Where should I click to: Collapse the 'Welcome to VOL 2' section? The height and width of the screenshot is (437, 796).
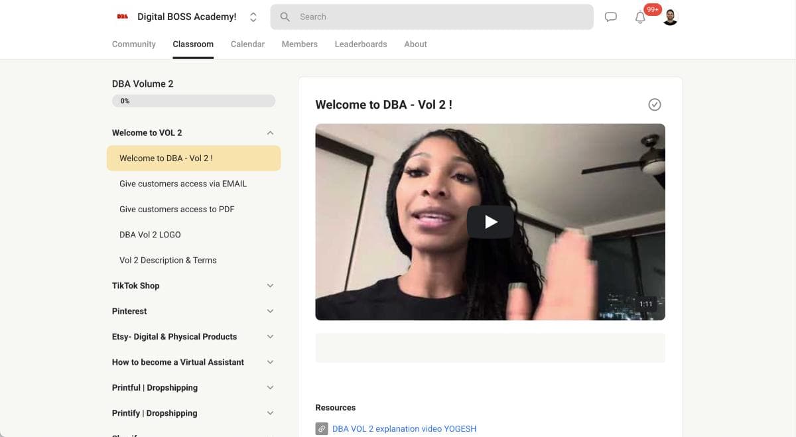(270, 133)
